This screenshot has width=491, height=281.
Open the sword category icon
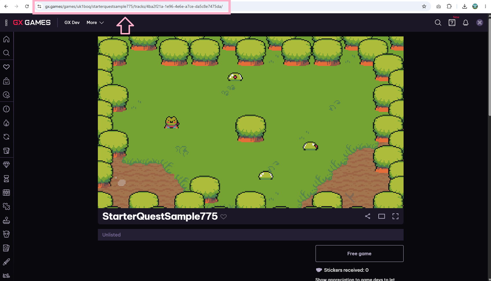click(x=6, y=262)
